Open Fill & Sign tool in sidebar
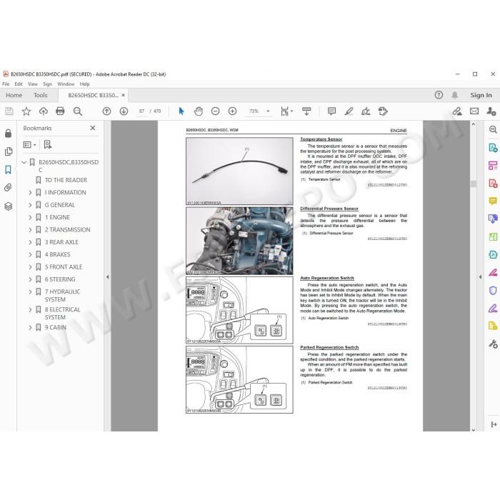Image resolution: width=500 pixels, height=500 pixels. click(493, 309)
